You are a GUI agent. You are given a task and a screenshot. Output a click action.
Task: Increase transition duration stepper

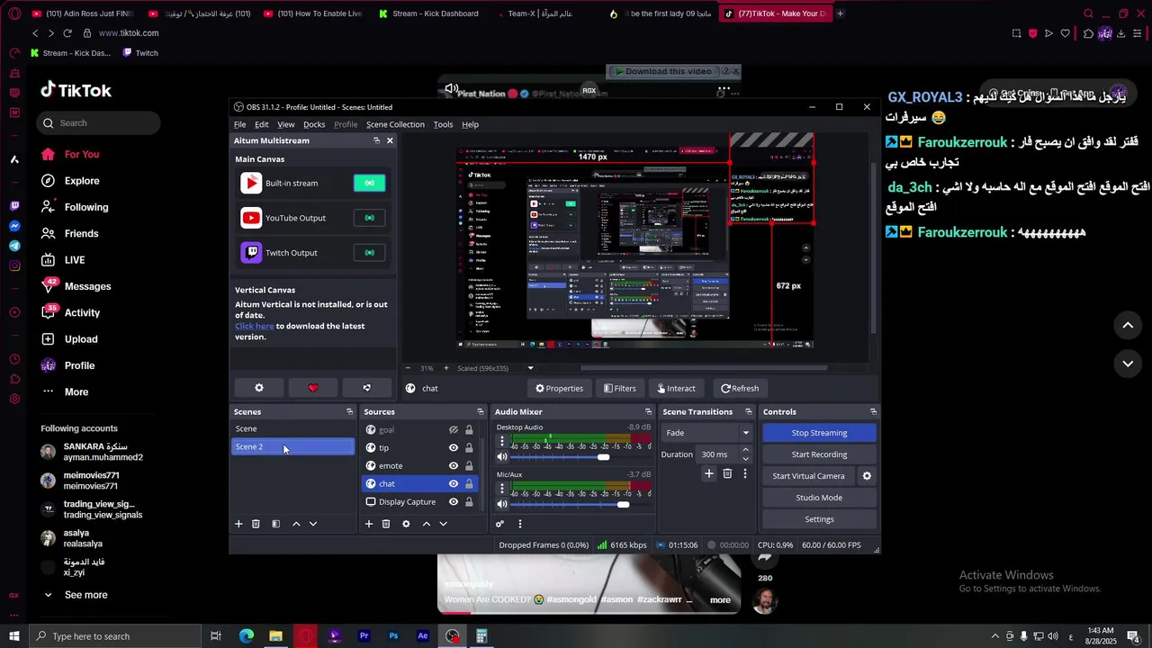pyautogui.click(x=745, y=450)
